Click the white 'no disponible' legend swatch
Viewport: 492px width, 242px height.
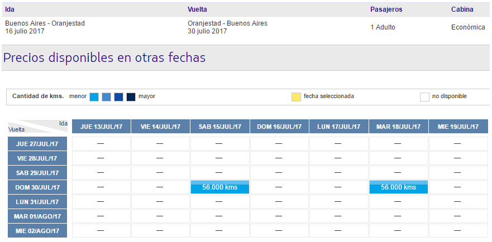tap(424, 97)
